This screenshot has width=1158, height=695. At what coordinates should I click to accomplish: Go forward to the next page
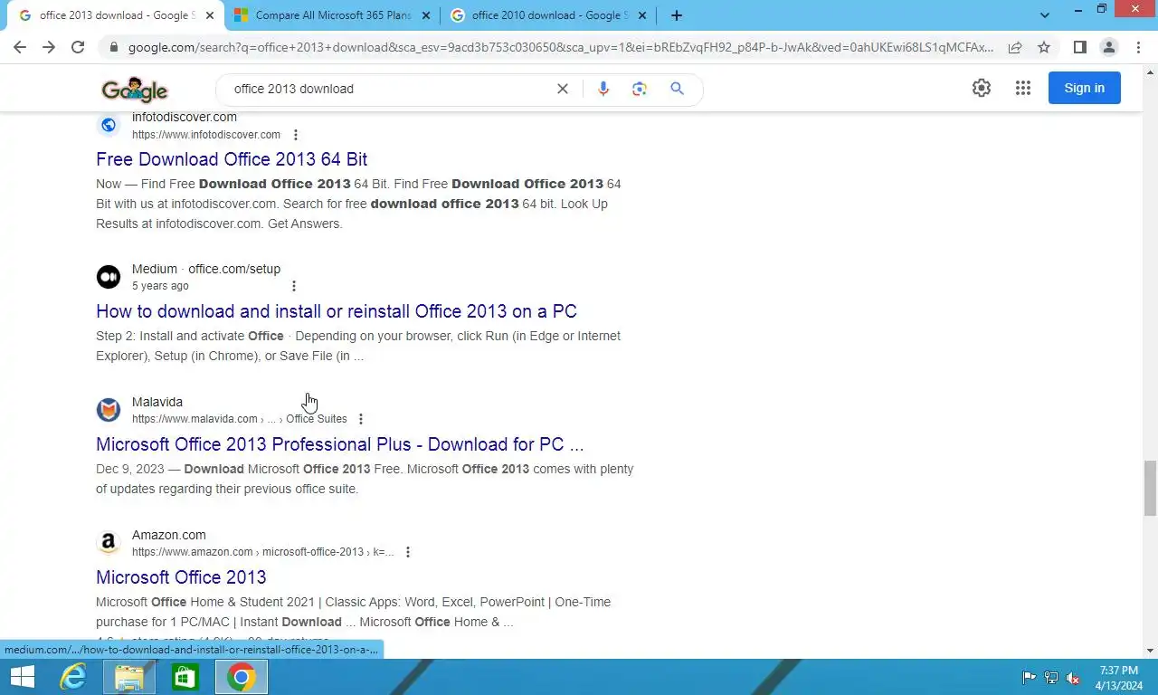pos(49,47)
